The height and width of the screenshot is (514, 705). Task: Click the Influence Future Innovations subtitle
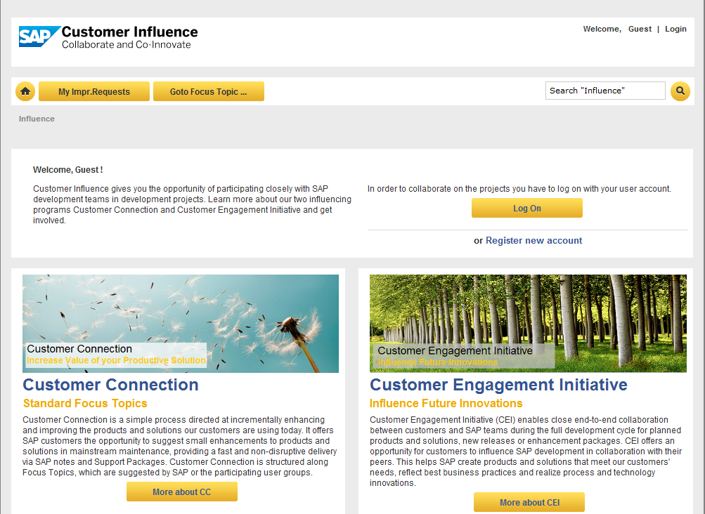click(446, 404)
